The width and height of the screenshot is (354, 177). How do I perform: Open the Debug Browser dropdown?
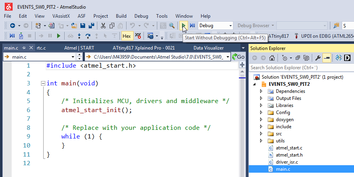click(x=273, y=26)
